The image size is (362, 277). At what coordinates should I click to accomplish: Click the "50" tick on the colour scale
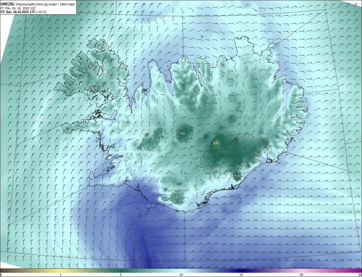click(360, 275)
